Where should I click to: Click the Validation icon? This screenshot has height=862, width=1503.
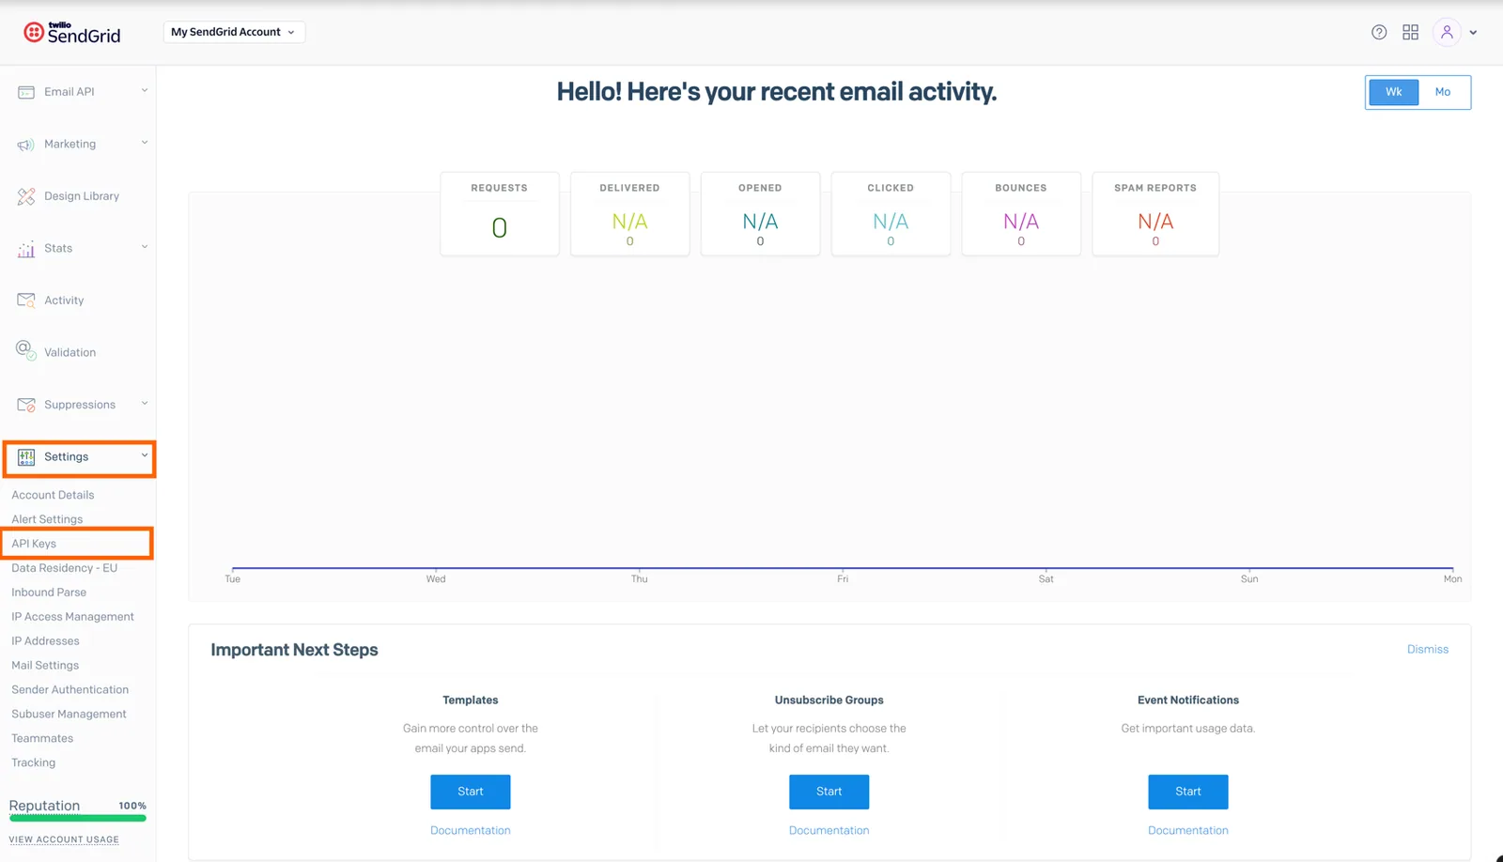(26, 351)
